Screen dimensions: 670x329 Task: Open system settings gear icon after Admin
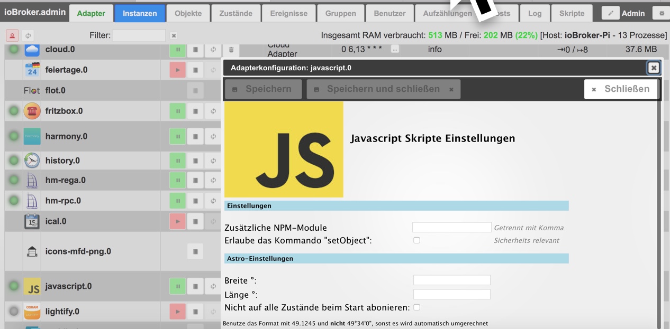click(661, 13)
